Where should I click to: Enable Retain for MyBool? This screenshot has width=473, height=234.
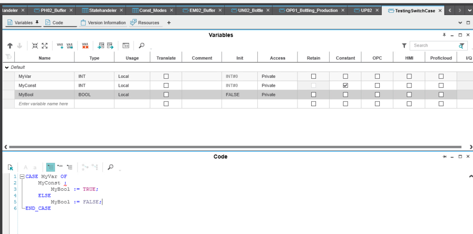tap(314, 94)
